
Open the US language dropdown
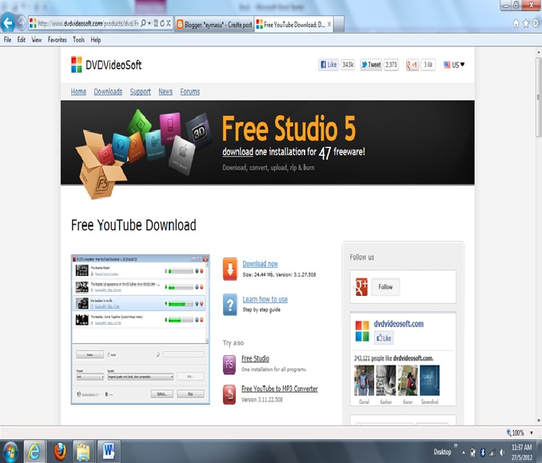click(454, 65)
